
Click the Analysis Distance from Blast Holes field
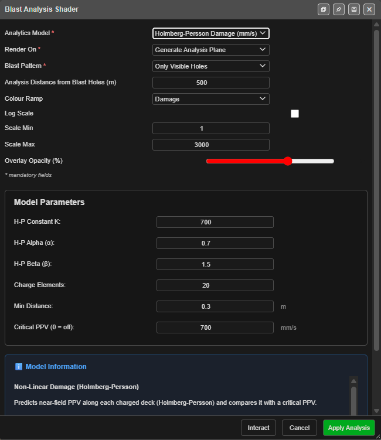[x=211, y=83]
